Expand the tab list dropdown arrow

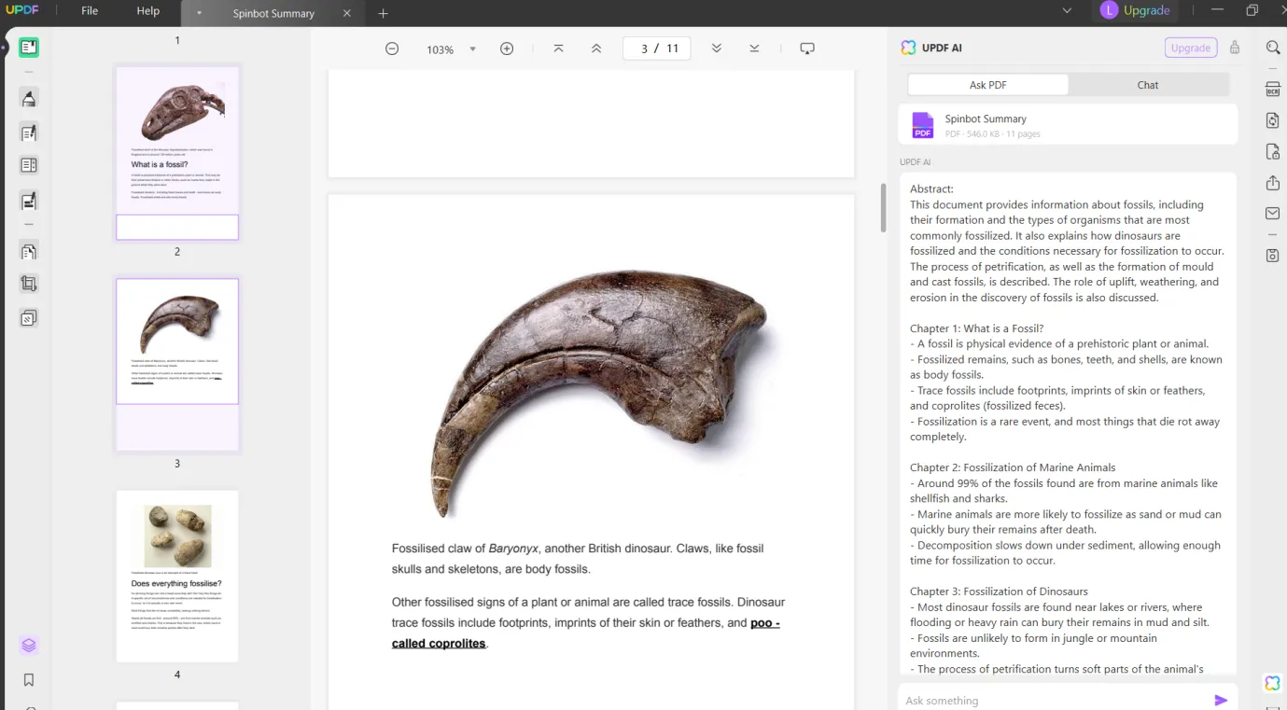point(1067,11)
